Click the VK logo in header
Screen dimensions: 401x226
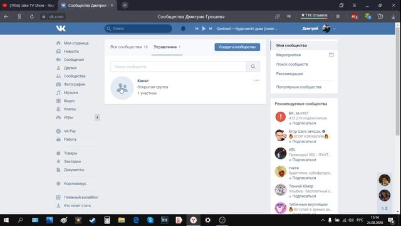pyautogui.click(x=61, y=28)
